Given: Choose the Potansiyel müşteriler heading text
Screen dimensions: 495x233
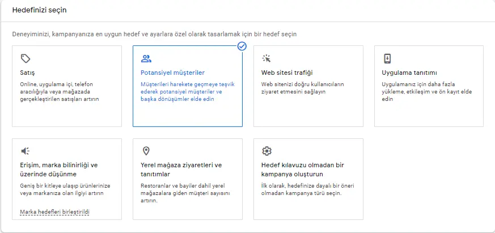Looking at the screenshot, I should (172, 73).
